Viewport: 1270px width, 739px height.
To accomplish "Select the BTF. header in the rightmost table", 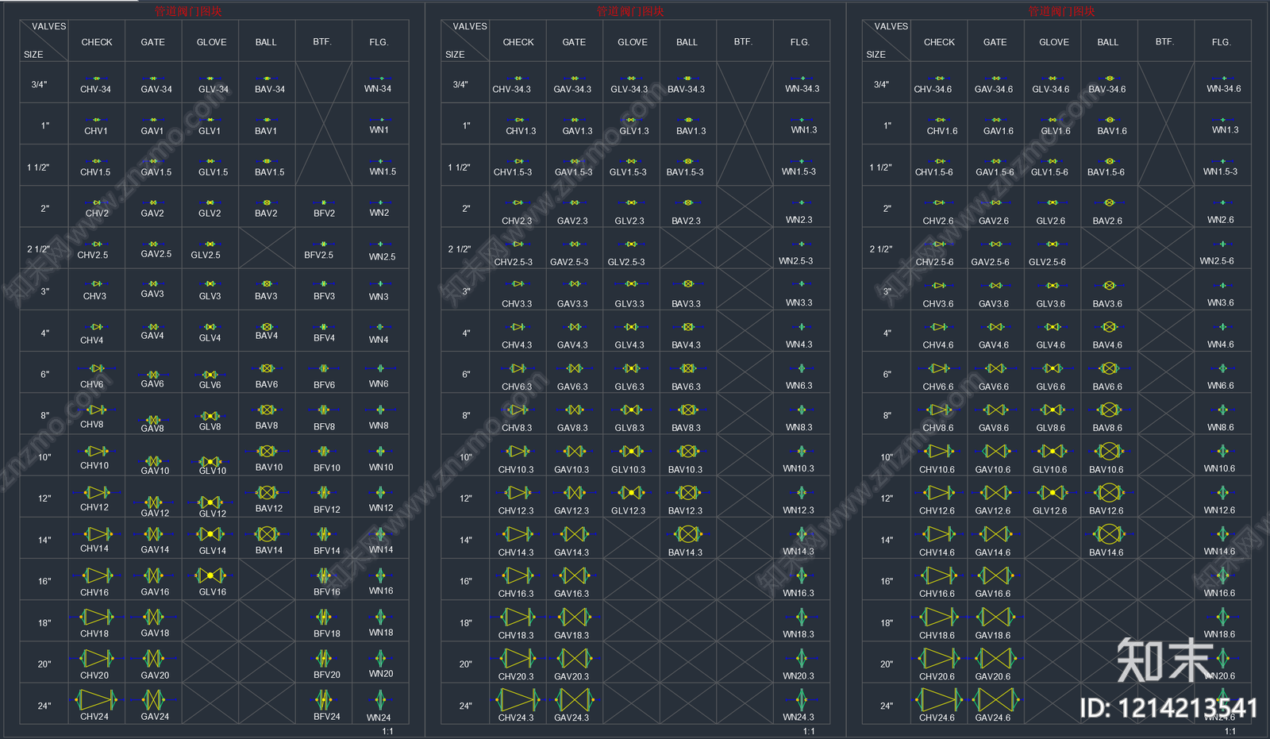I will [x=1164, y=41].
